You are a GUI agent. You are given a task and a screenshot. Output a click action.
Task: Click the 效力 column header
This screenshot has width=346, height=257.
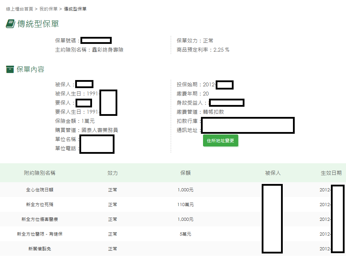pyautogui.click(x=112, y=173)
